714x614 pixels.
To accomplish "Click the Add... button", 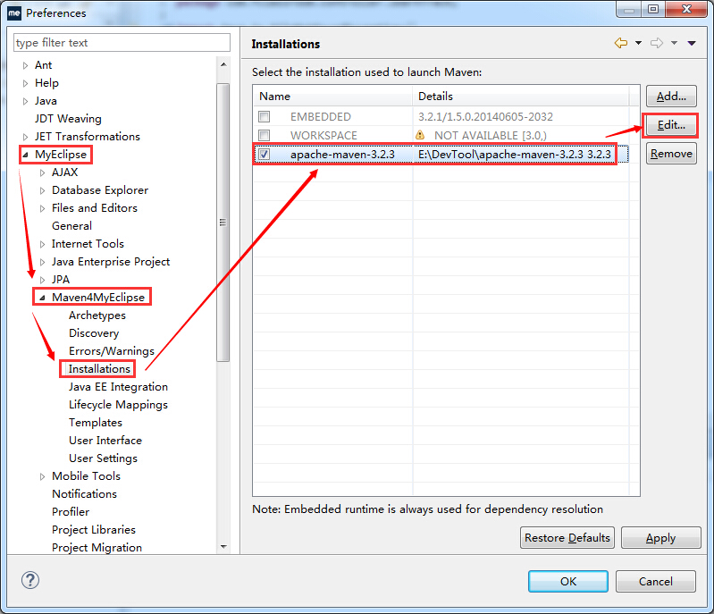I will 671,97.
